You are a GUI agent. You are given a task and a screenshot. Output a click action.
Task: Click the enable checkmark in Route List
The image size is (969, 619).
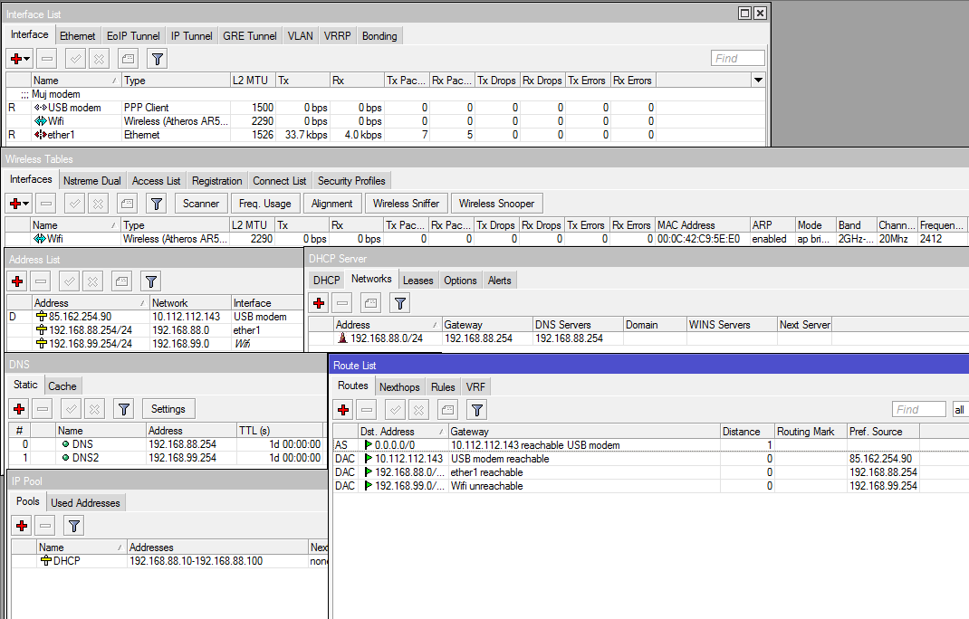(396, 410)
